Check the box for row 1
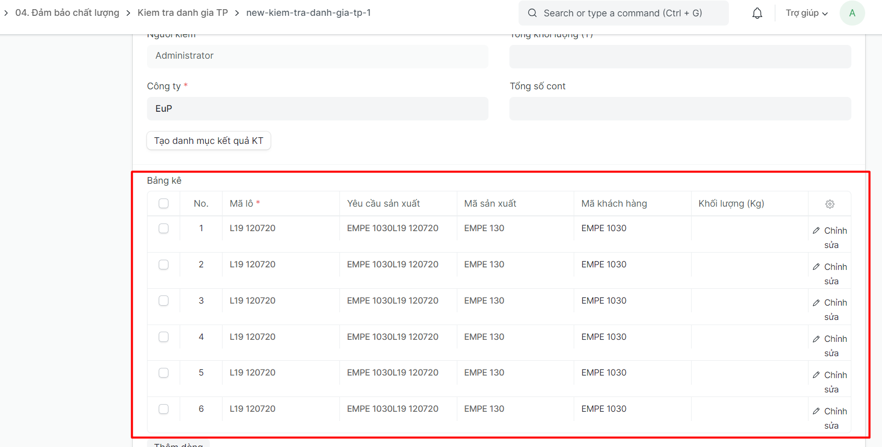 pyautogui.click(x=163, y=228)
